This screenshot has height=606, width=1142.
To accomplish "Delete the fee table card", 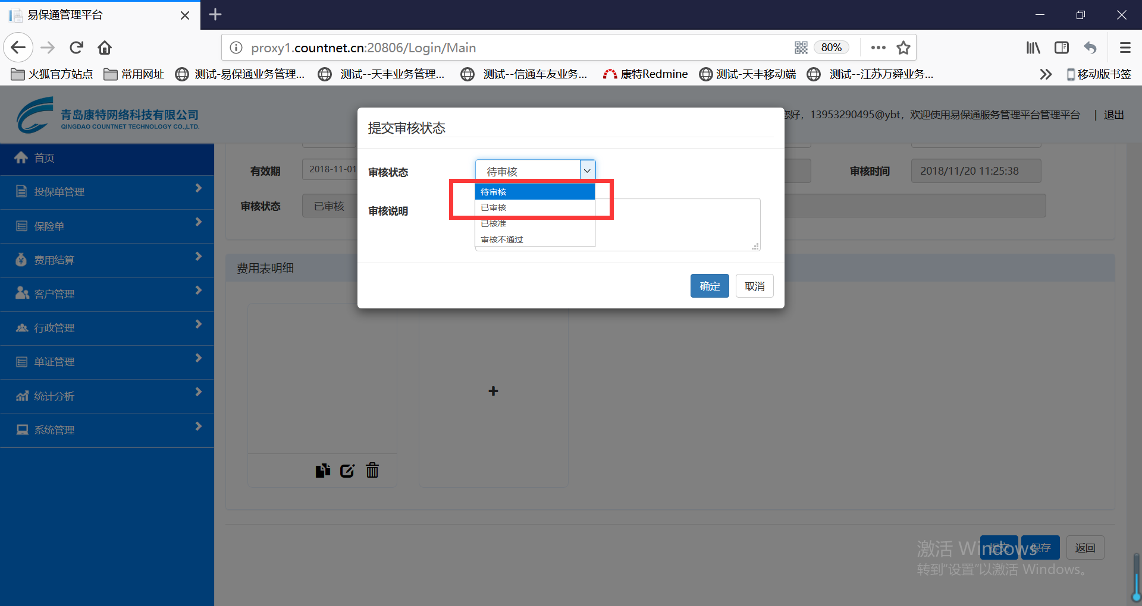I will coord(372,471).
